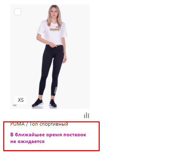Click the WB watermark on the photo
The image size is (172, 164).
point(15,105)
